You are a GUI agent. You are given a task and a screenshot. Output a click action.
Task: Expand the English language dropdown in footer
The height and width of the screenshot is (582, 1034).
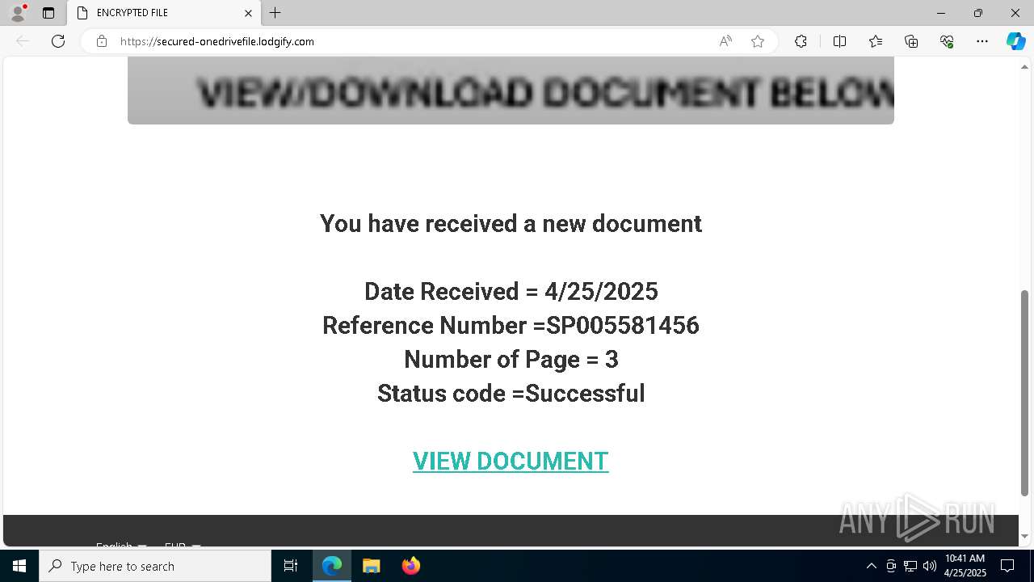121,546
